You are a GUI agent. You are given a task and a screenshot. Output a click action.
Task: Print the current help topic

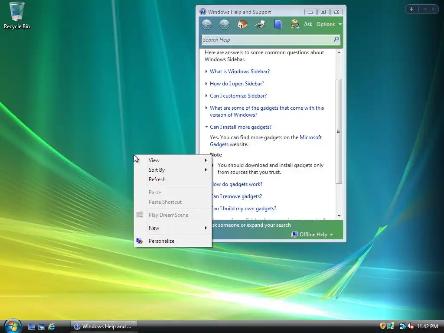[x=260, y=24]
